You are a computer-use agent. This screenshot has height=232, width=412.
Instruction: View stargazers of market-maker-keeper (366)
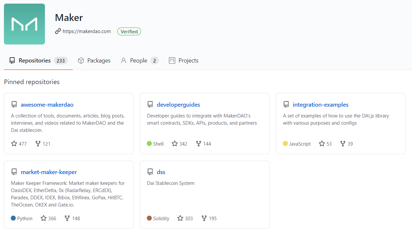[x=49, y=218]
